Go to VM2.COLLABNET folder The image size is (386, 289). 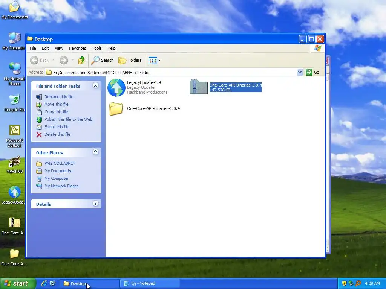[60, 163]
